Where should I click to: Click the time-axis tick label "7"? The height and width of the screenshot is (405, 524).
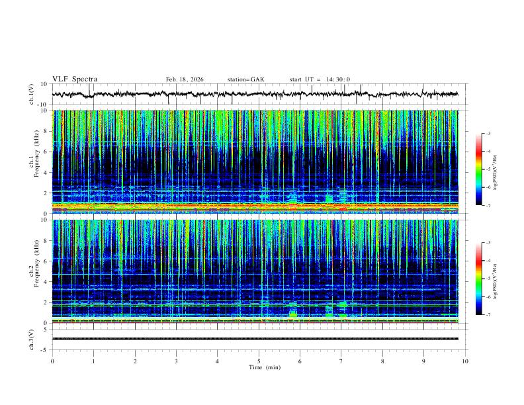(x=341, y=361)
